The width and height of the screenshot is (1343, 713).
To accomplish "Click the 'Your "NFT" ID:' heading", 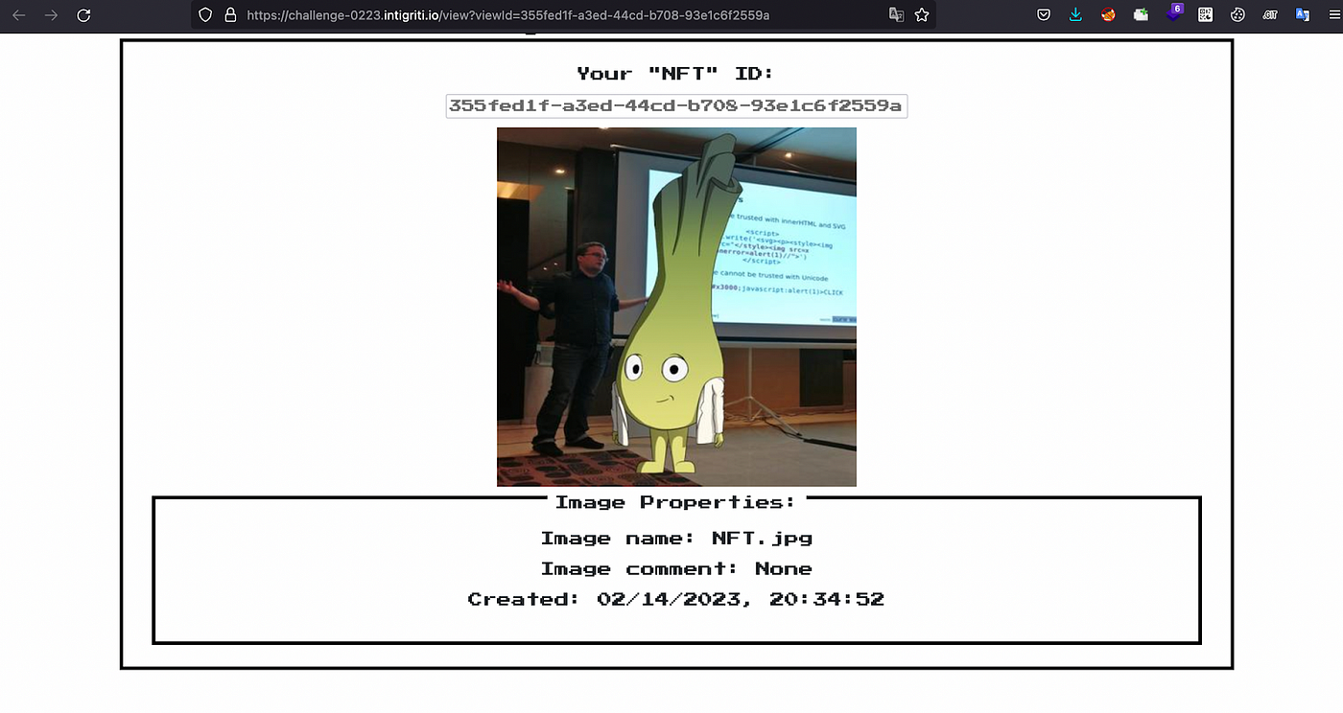I will 675,74.
